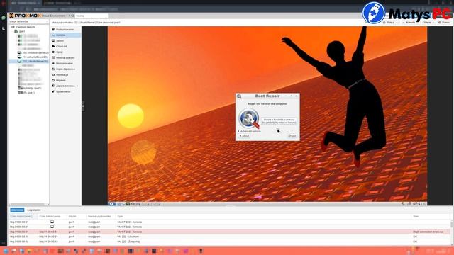Click the phone icon in left sidebar
This screenshot has width=454, height=255.
coord(4,28)
